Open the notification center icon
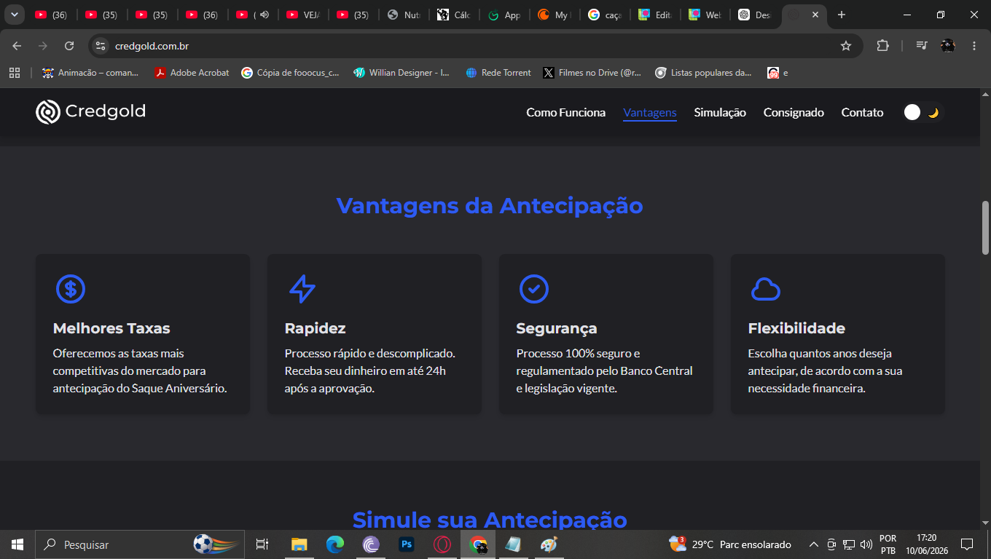 [967, 544]
